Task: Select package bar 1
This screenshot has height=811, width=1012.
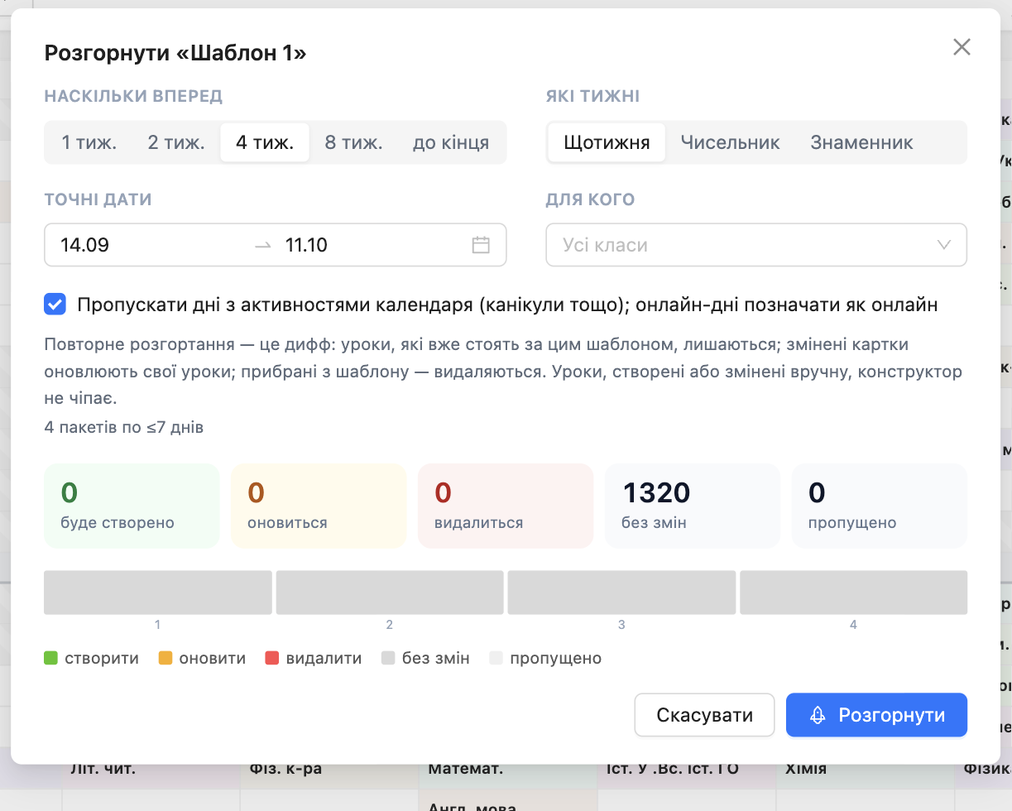Action: pyautogui.click(x=158, y=593)
